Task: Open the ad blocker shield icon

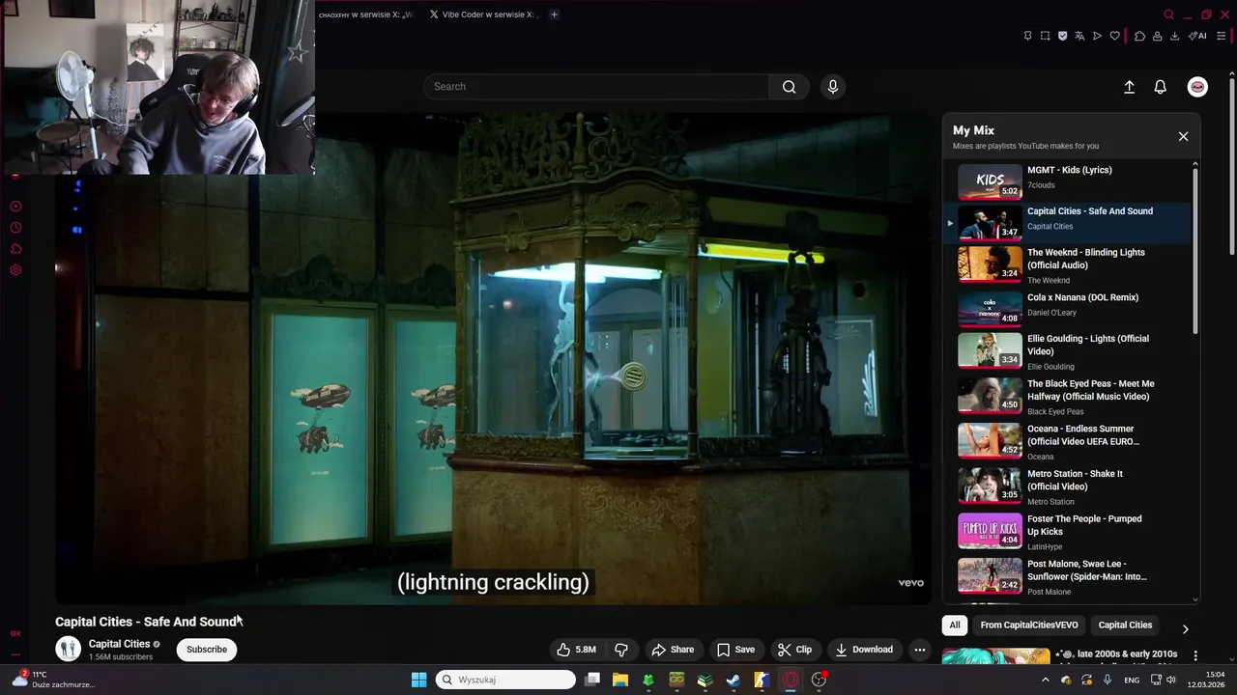Action: (1062, 36)
